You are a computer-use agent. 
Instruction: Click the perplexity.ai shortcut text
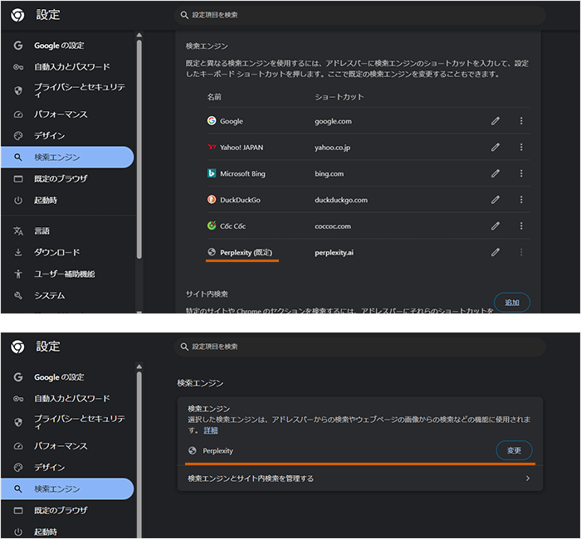334,252
